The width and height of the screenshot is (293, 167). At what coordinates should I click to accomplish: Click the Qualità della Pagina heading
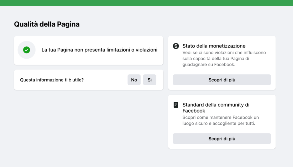(x=47, y=24)
